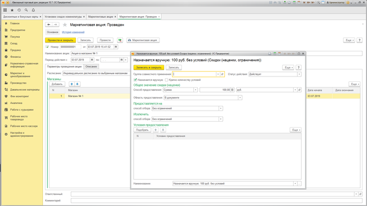This screenshot has width=367, height=206.
Task: Open favorites star in top toolbar
Action: click(12, 10)
